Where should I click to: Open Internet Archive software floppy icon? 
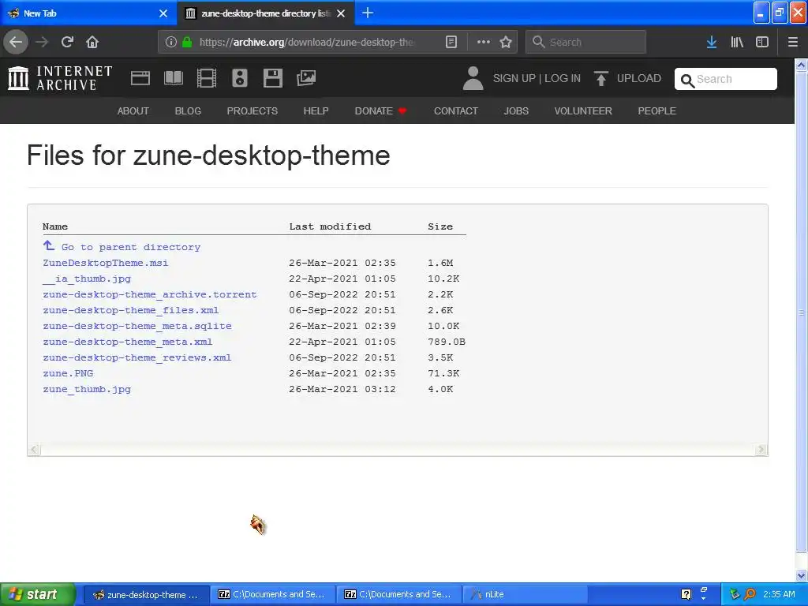(272, 78)
